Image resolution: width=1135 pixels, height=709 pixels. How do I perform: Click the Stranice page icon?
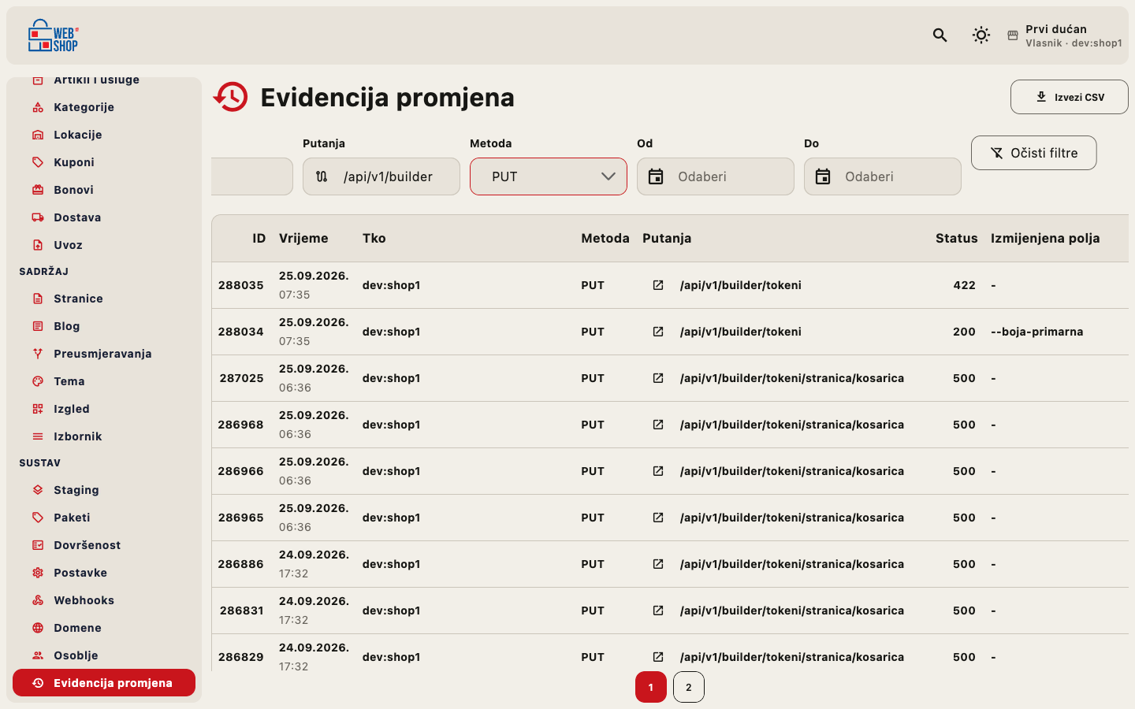[x=38, y=299]
